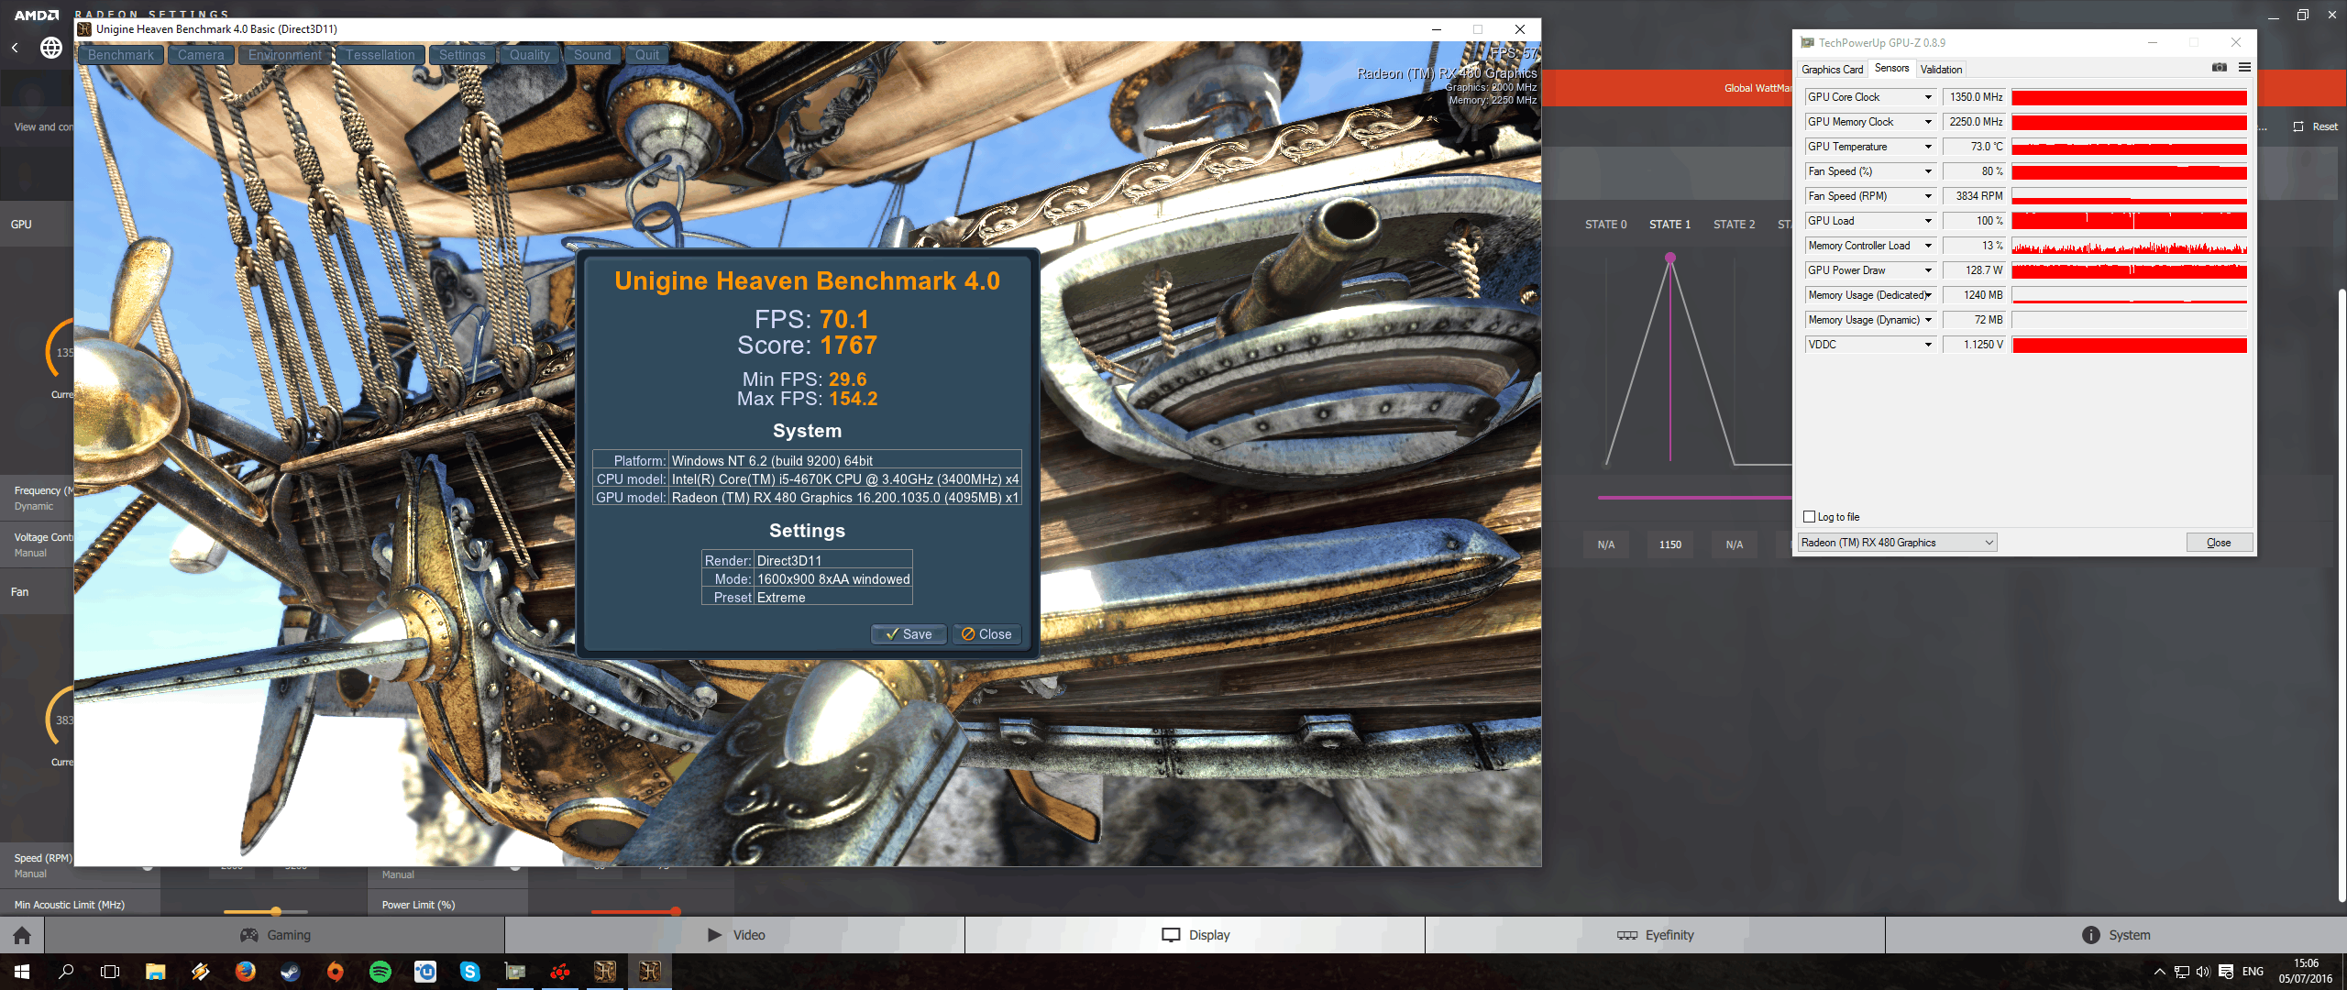Open Spotify from the taskbar
The image size is (2347, 990).
(x=380, y=972)
